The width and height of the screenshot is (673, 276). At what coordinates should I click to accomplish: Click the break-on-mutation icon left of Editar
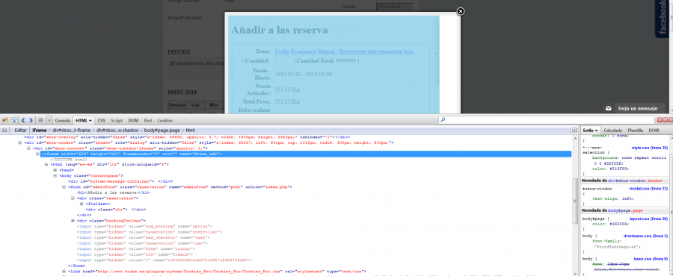pyautogui.click(x=5, y=130)
